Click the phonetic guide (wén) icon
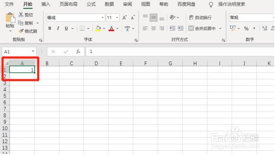Screen dimensions: 275x156 pyautogui.click(x=127, y=28)
